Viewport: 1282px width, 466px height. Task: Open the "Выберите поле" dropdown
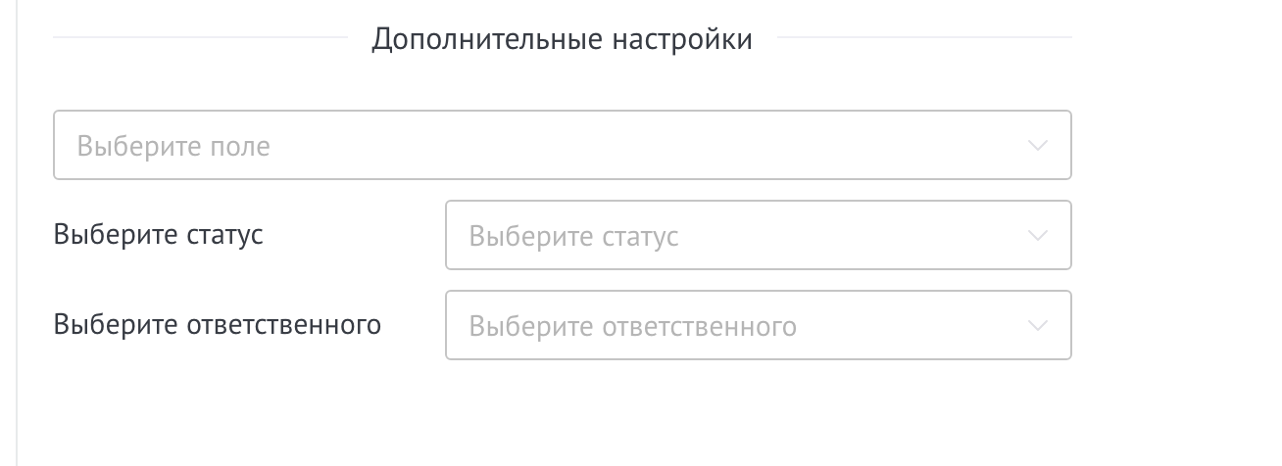tap(562, 146)
